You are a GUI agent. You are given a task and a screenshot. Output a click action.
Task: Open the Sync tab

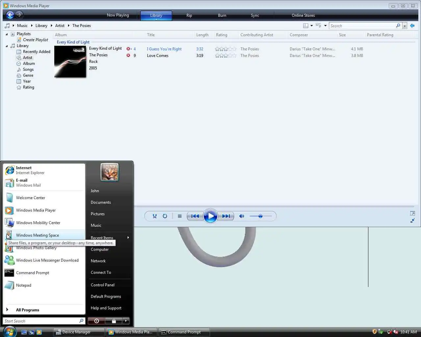255,15
